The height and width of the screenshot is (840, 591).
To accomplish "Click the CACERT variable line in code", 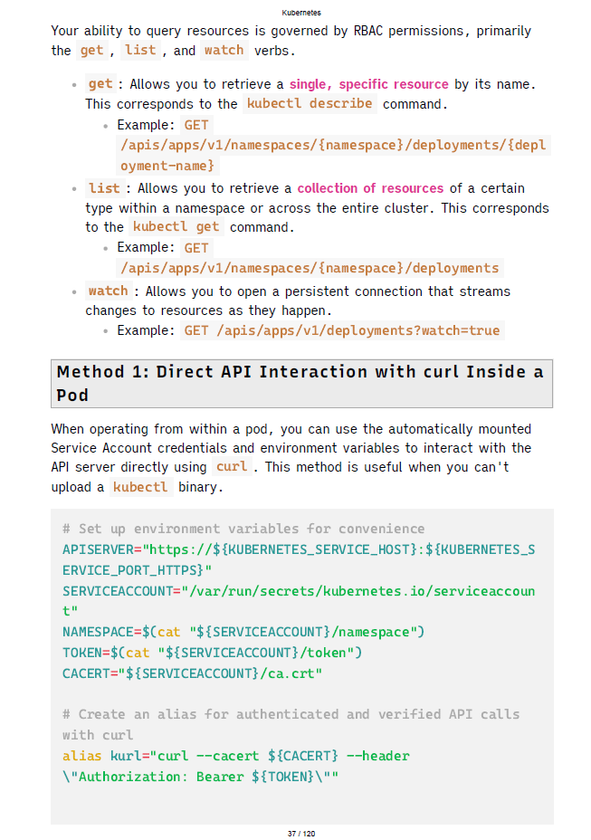I will 192,673.
